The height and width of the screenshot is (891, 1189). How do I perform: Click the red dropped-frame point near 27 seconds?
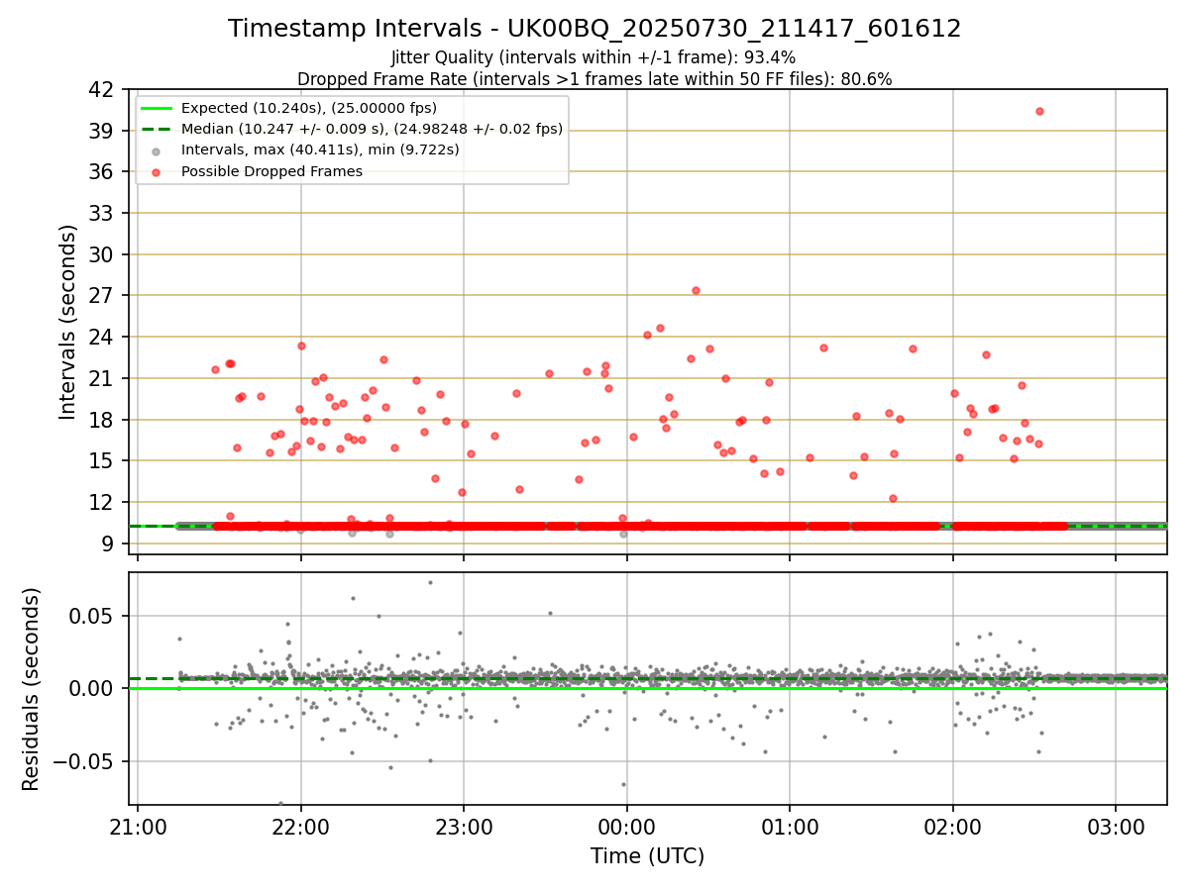696,290
